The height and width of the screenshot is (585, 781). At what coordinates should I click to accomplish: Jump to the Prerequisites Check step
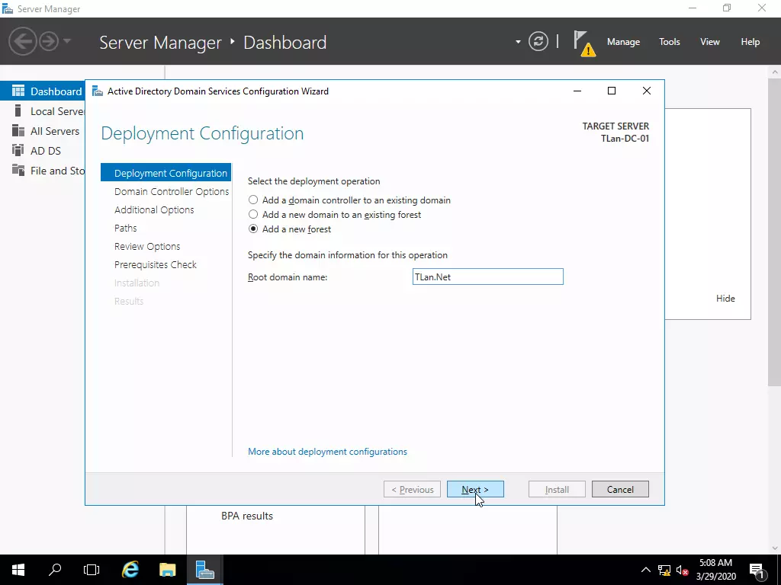click(156, 264)
